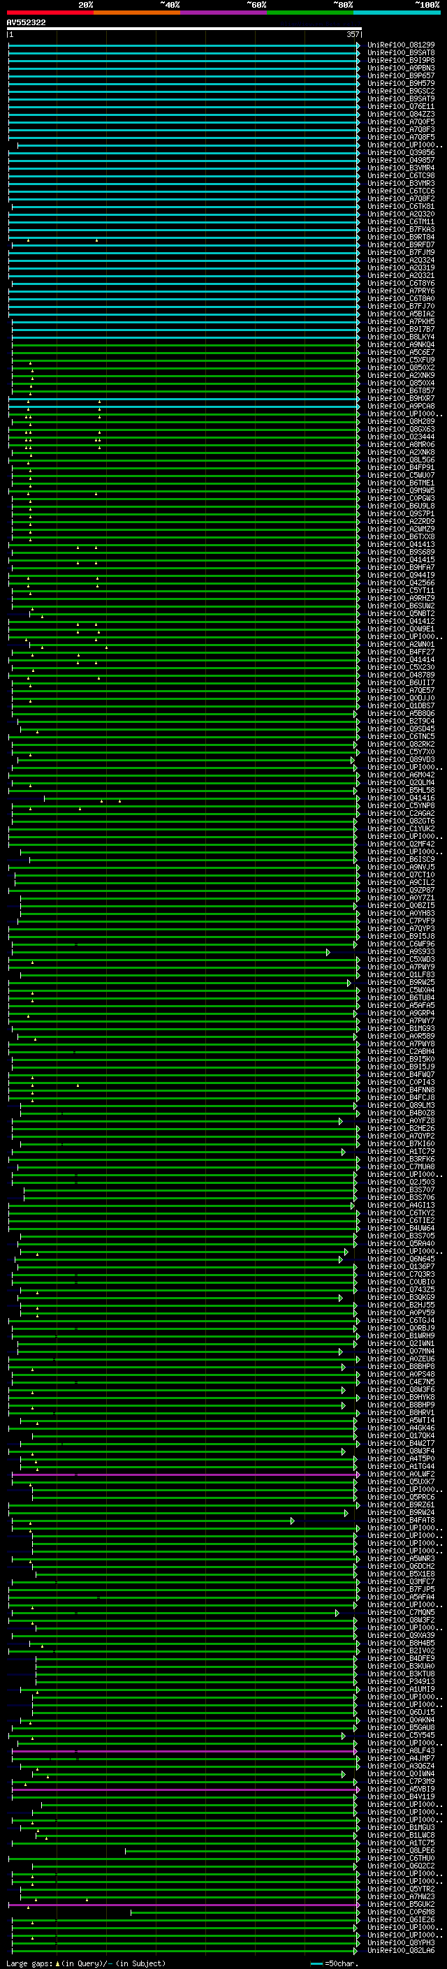Select the UniRef100_Q2MF42 label

pos(401,844)
